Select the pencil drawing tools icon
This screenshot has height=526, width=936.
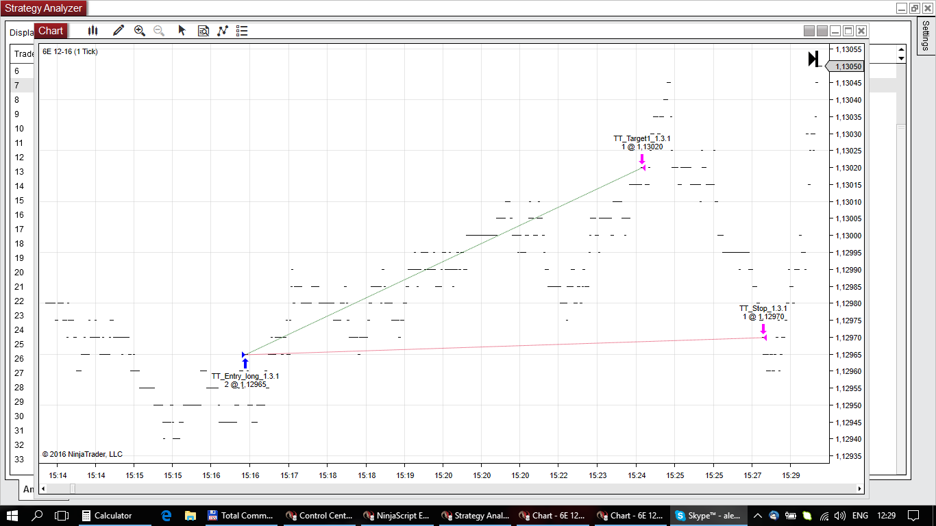click(x=119, y=31)
